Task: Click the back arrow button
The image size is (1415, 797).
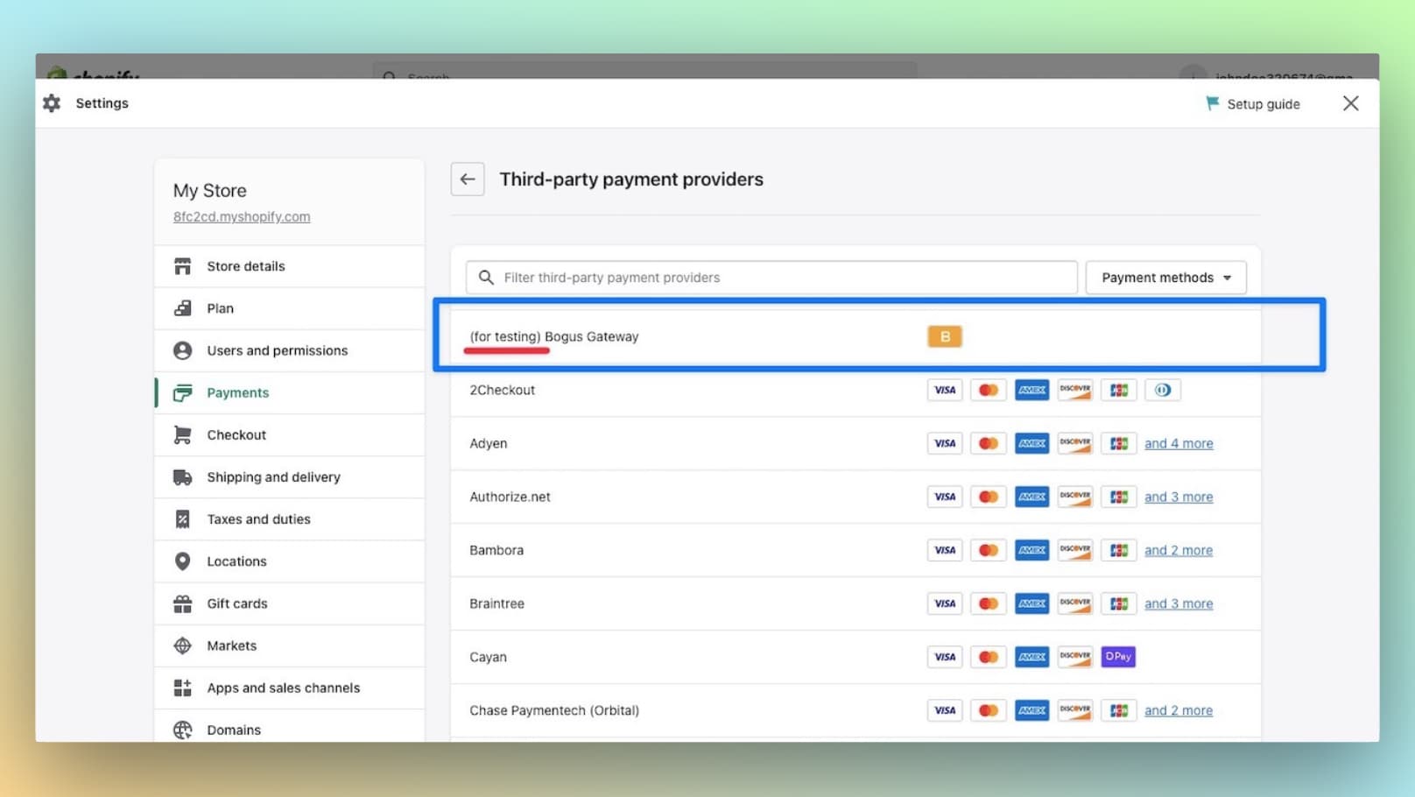Action: (x=468, y=180)
